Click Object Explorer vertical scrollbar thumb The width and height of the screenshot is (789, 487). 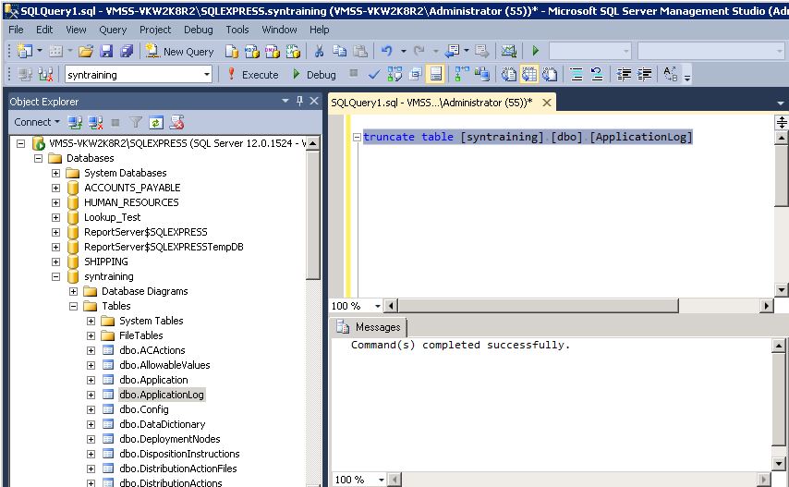(313, 214)
